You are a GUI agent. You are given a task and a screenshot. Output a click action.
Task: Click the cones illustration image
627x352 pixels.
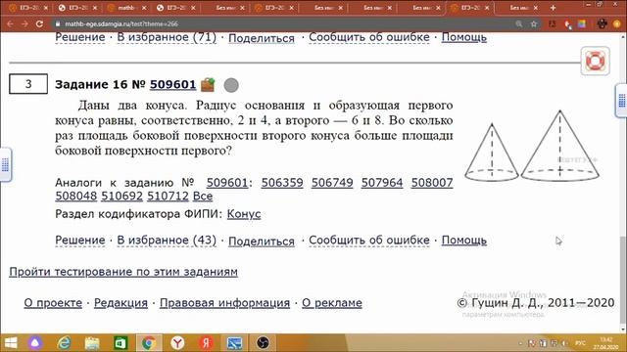coord(532,146)
